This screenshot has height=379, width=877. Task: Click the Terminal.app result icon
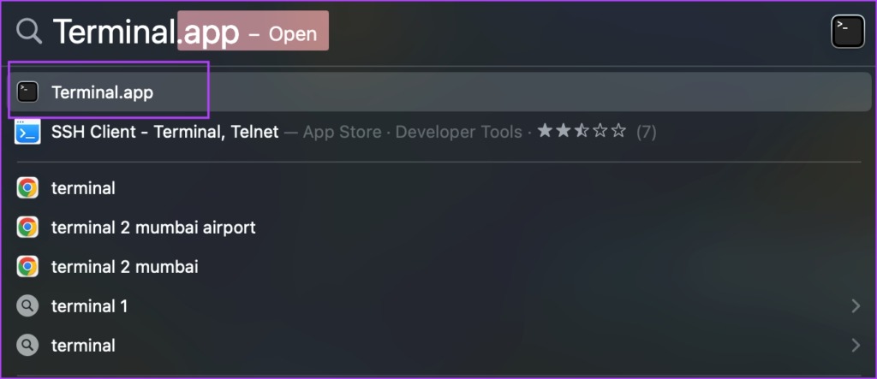tap(27, 92)
